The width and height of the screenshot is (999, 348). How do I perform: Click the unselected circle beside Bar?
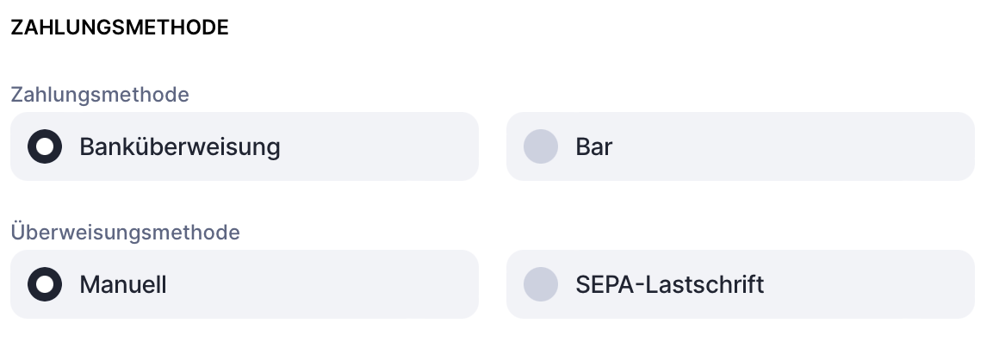click(x=541, y=146)
